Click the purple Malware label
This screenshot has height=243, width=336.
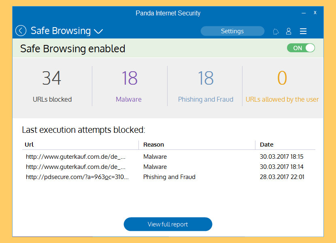[x=129, y=99]
